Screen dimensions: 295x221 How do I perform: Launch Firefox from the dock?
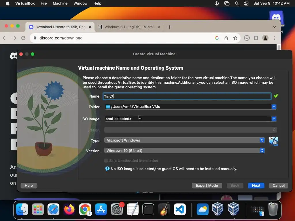[x=69, y=209]
